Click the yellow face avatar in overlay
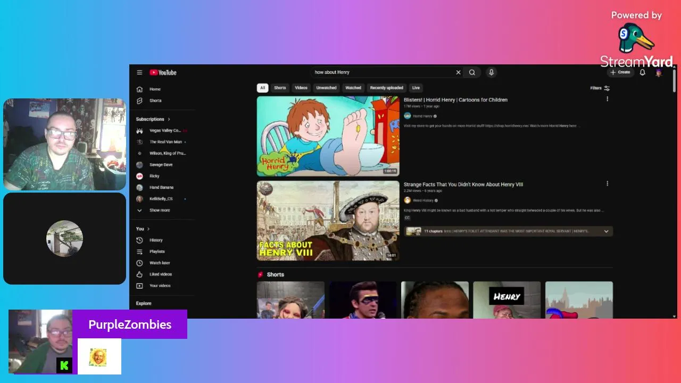681x383 pixels. point(98,357)
